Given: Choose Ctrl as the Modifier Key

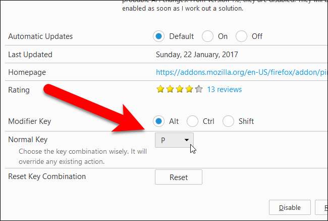Looking at the screenshot, I should pos(192,121).
